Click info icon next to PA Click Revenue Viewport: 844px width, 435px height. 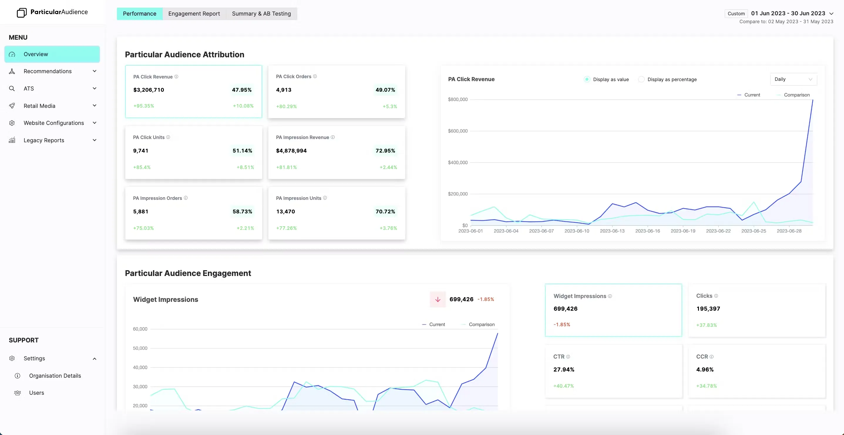[x=176, y=77]
